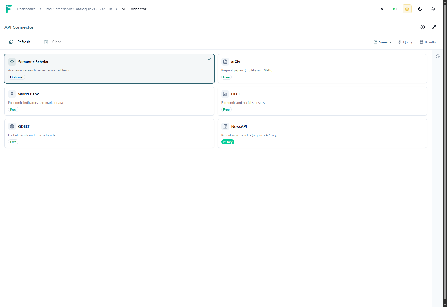The height and width of the screenshot is (307, 447).
Task: Close the tool with the X icon
Action: 382,9
